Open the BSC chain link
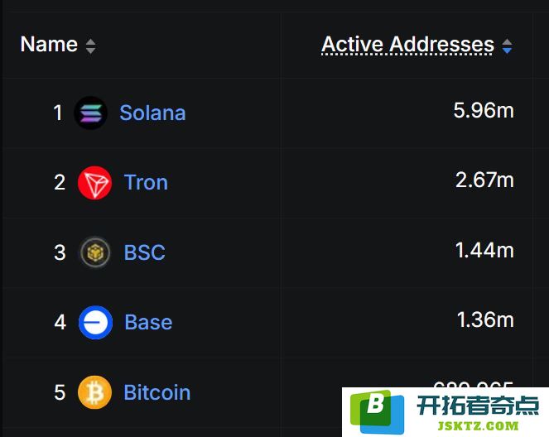Image resolution: width=549 pixels, height=437 pixels. (145, 252)
